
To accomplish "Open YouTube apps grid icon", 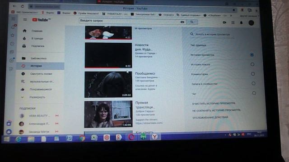I will (233, 22).
